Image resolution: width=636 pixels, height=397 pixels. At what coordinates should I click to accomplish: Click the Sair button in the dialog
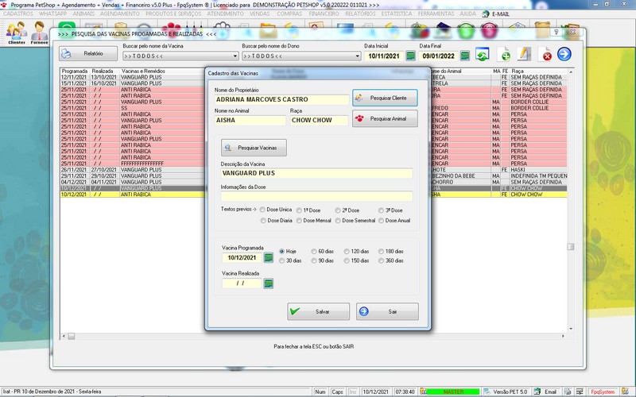click(387, 311)
